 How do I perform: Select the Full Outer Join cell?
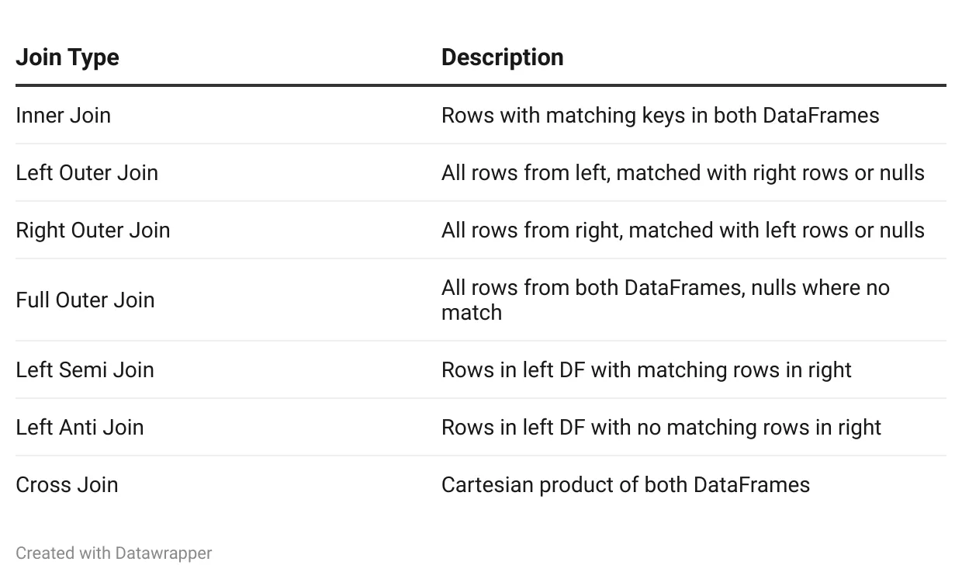(85, 300)
